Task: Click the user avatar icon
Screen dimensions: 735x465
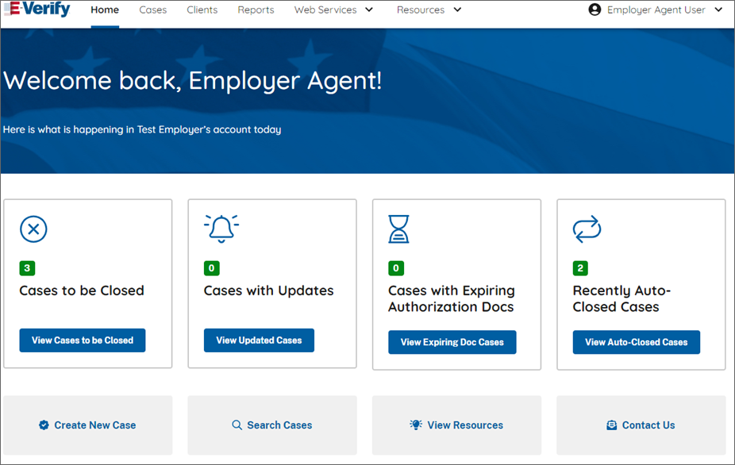Action: point(595,10)
